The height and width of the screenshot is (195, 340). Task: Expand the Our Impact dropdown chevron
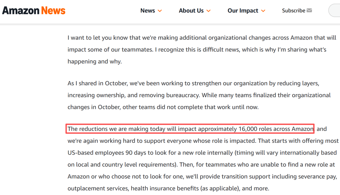click(x=263, y=11)
